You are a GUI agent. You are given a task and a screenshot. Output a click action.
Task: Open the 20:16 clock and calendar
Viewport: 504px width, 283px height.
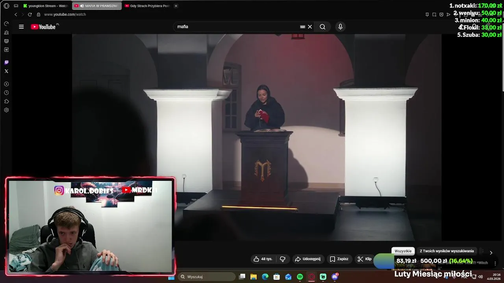(x=493, y=277)
